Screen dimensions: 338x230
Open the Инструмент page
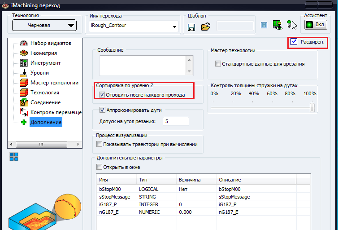coord(45,63)
